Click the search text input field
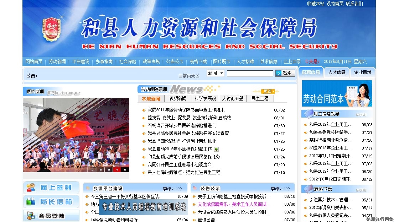The width and height of the screenshot is (394, 222). click(x=250, y=73)
